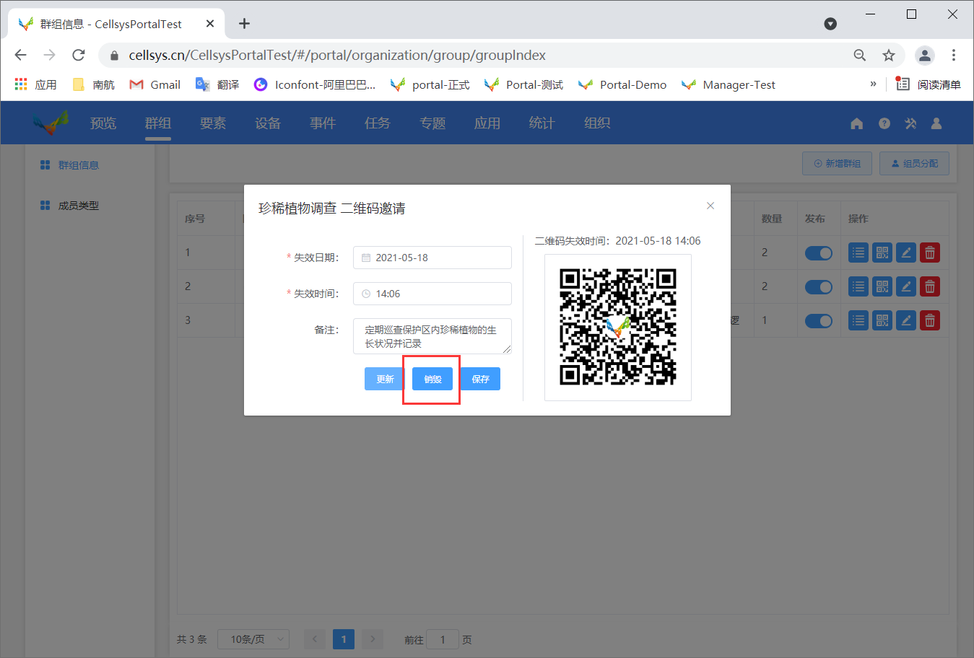Open the 群组 navigation tab

click(x=158, y=123)
